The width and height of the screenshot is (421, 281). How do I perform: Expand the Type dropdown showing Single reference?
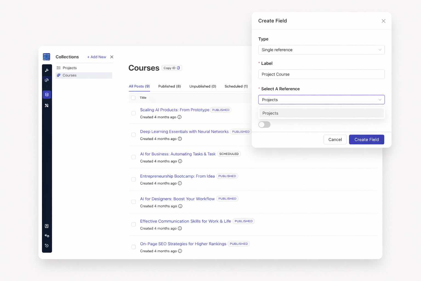[x=321, y=50]
